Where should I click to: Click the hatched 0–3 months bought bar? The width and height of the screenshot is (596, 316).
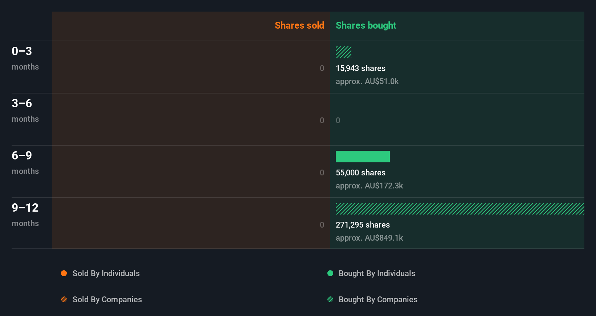pos(343,52)
